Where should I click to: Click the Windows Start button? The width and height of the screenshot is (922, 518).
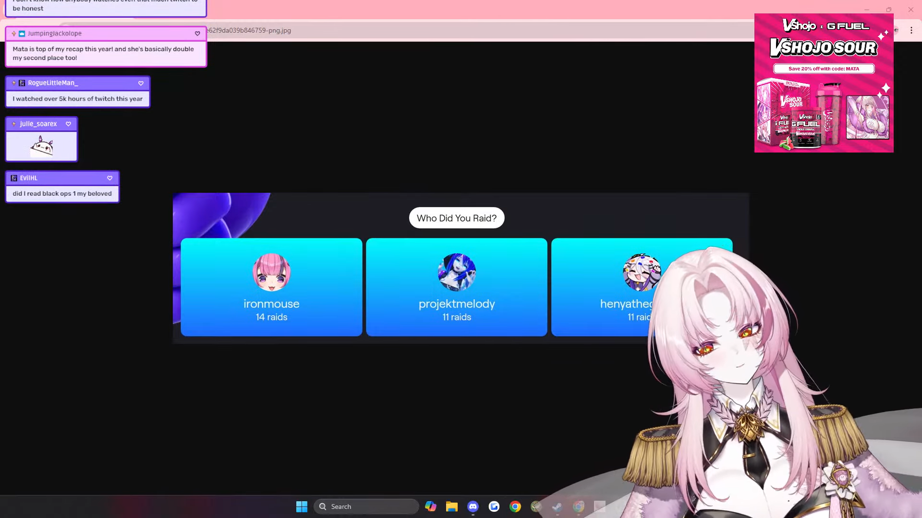(302, 506)
